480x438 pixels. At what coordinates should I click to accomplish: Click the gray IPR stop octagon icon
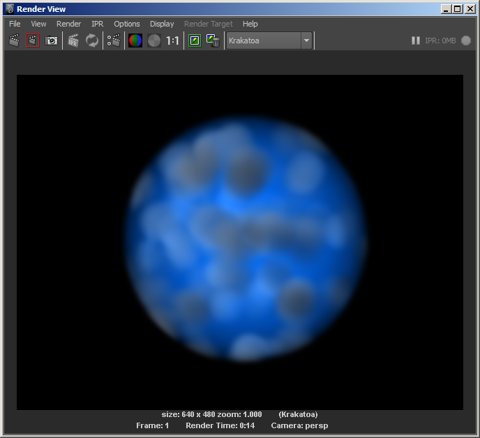tap(466, 41)
